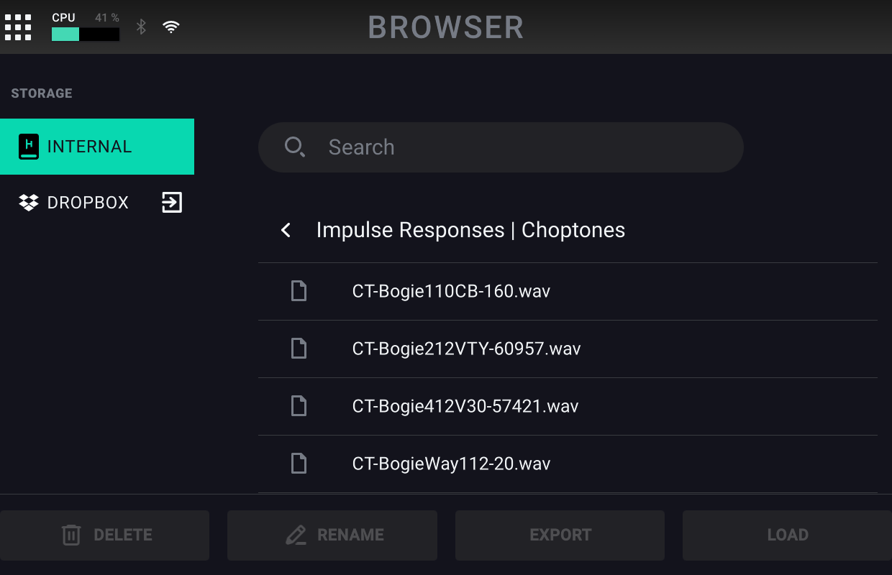This screenshot has width=892, height=575.
Task: Click the search magnifier icon
Action: click(294, 147)
